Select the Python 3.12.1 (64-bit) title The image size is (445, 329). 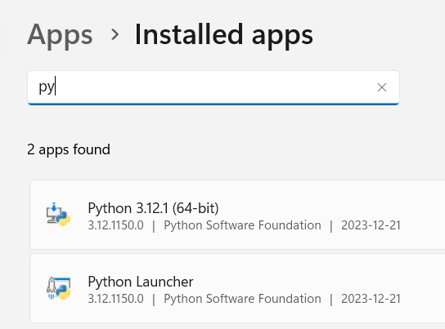pyautogui.click(x=153, y=208)
